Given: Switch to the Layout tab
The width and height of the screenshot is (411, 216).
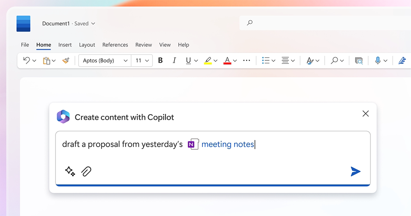Looking at the screenshot, I should click(x=87, y=45).
